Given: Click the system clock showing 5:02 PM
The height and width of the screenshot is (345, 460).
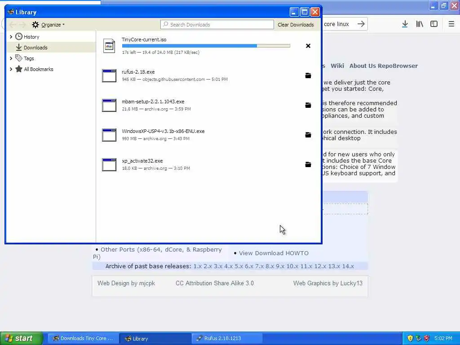Looking at the screenshot, I should point(443,338).
